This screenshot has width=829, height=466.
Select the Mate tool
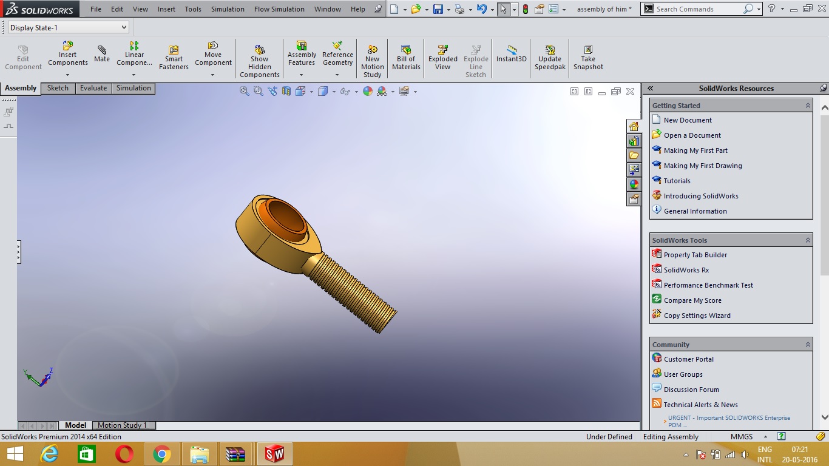coord(102,55)
